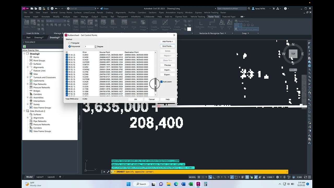The height and width of the screenshot is (188, 334).
Task: Click the workspace switching gear icon
Action: pos(277,177)
